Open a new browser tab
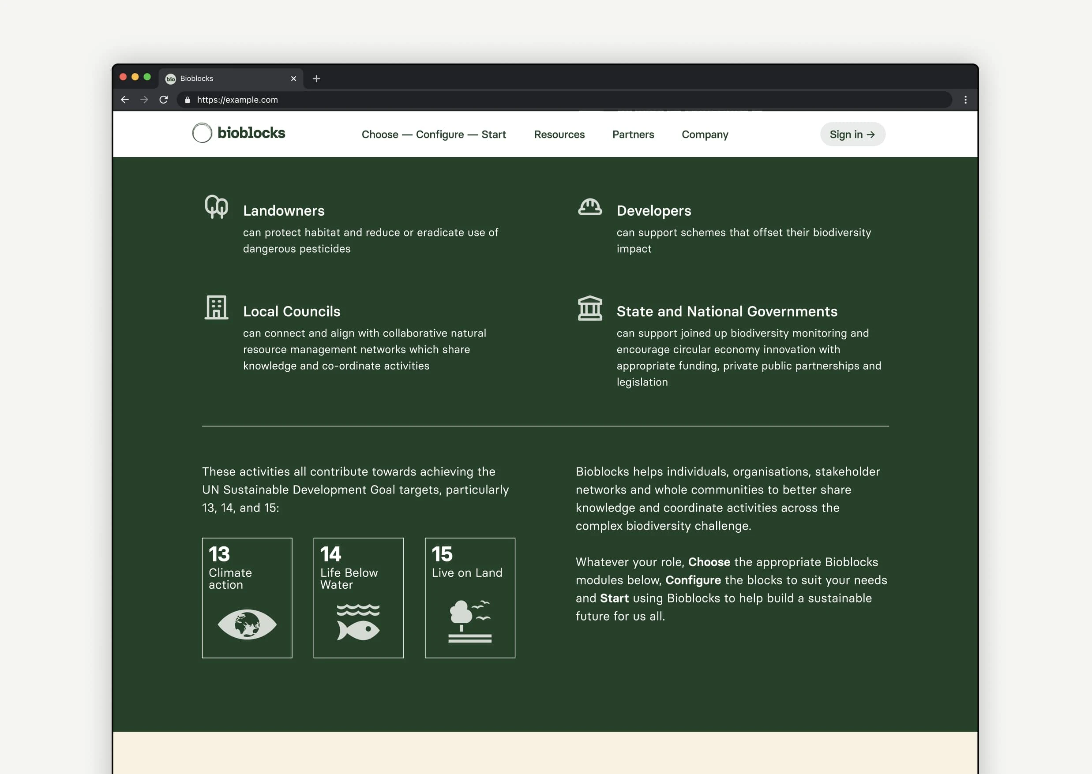 (x=316, y=79)
